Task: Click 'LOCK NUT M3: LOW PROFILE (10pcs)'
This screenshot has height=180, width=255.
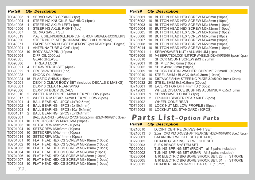Action: (x=185, y=106)
